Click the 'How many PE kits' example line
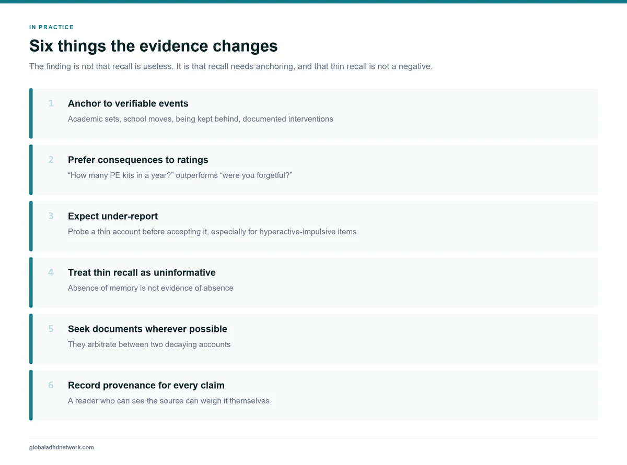 point(180,175)
